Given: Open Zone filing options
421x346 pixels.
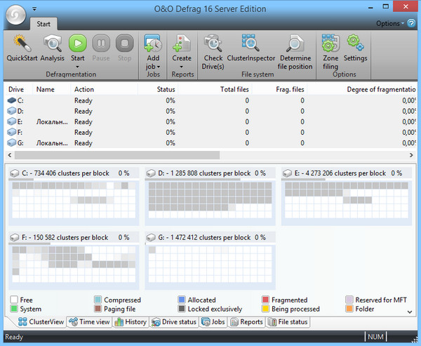Looking at the screenshot, I should pyautogui.click(x=330, y=44).
